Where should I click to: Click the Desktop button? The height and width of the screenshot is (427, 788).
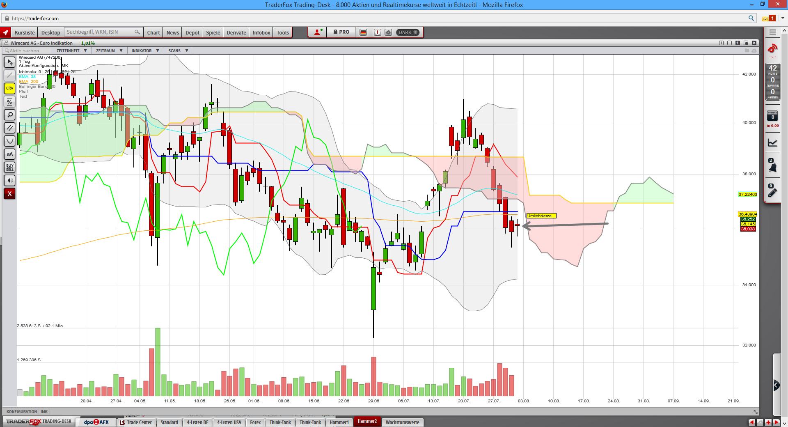[x=50, y=32]
